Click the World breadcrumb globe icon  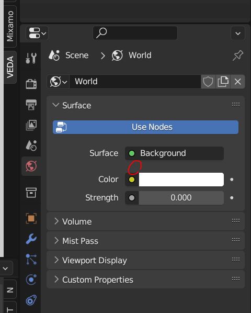click(x=117, y=55)
